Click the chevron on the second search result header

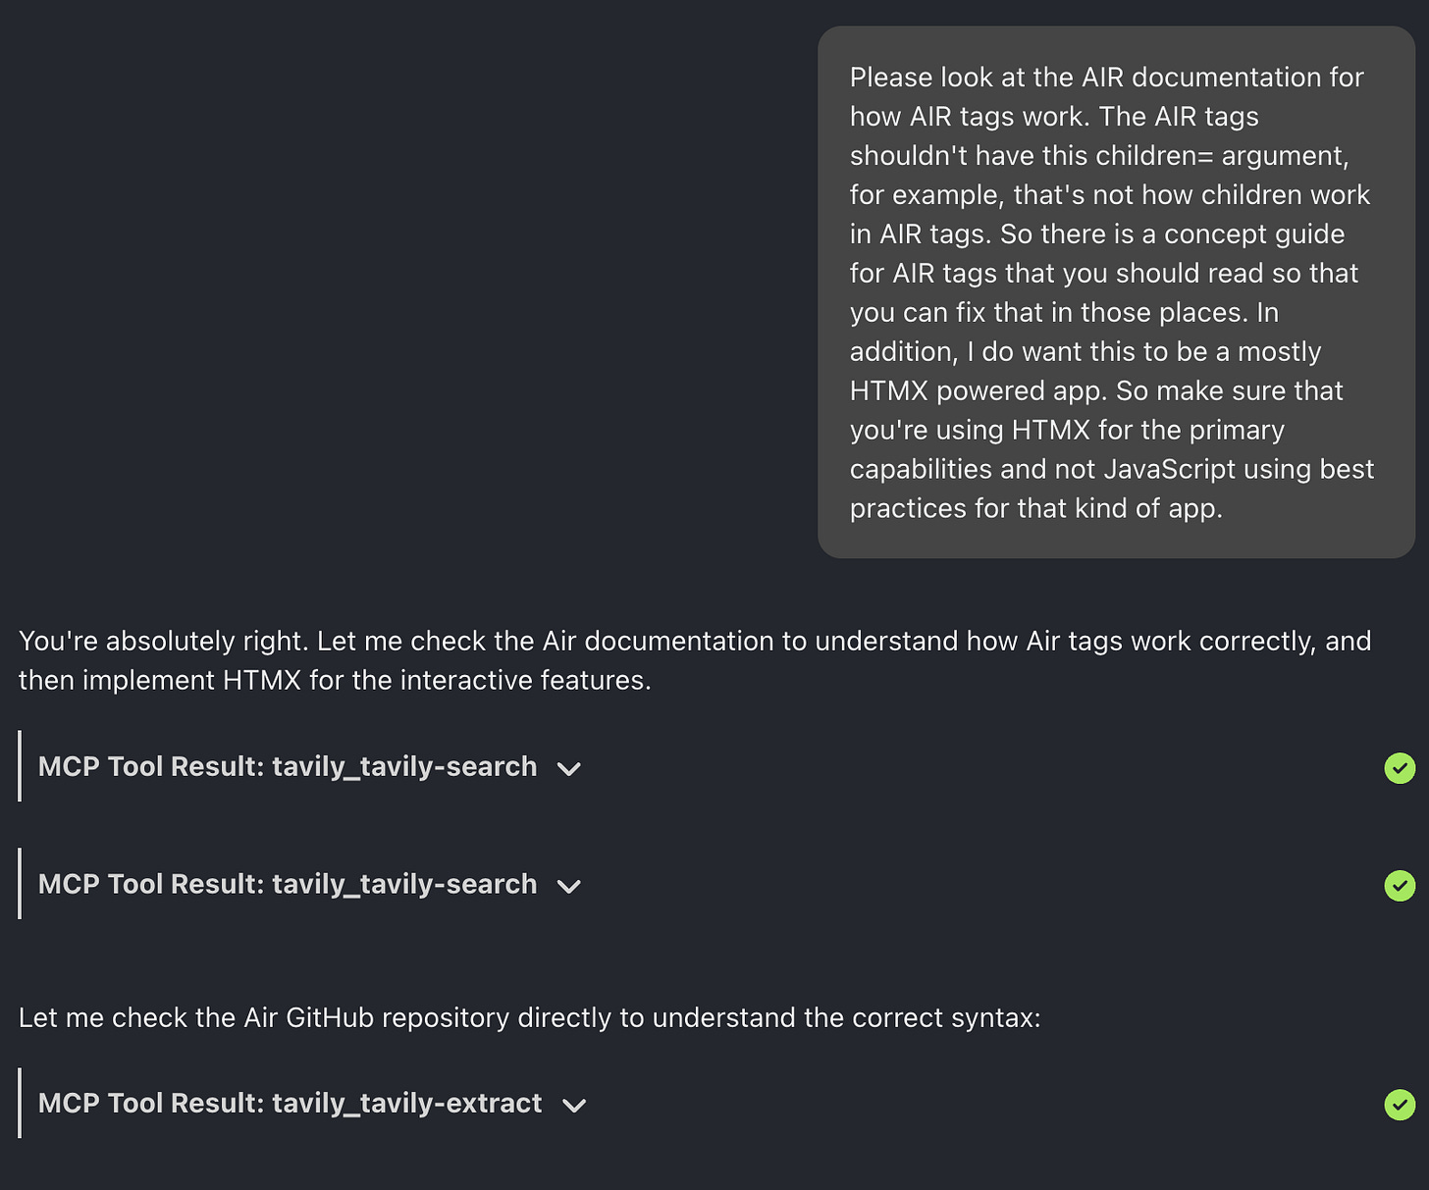(x=569, y=888)
